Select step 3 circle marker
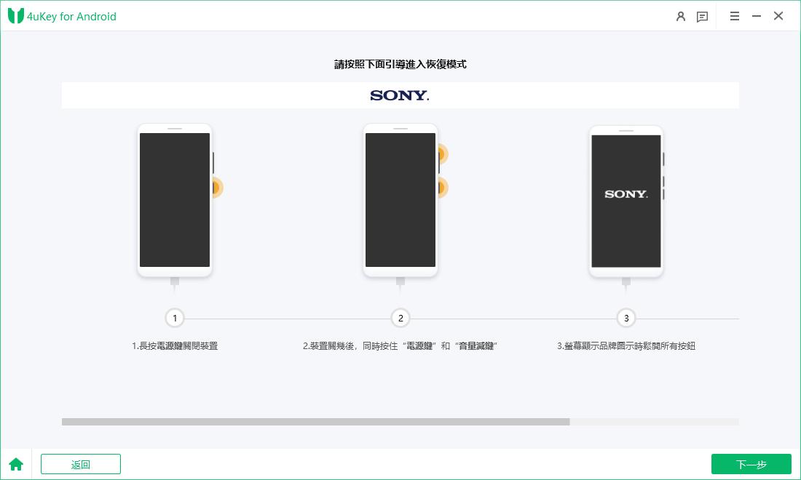The image size is (801, 480). click(626, 319)
